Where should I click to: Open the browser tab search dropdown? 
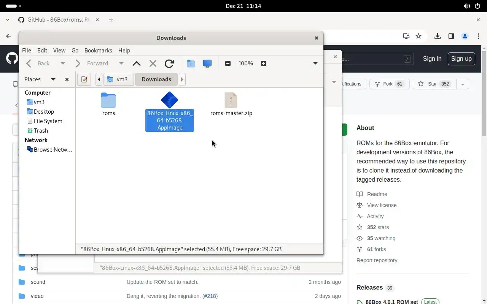[8, 20]
